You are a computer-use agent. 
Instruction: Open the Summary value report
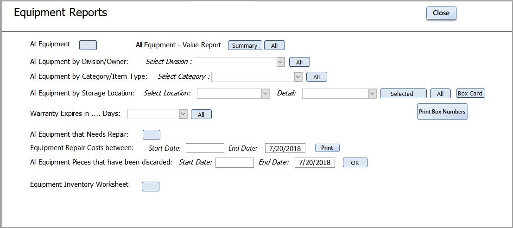pos(245,45)
